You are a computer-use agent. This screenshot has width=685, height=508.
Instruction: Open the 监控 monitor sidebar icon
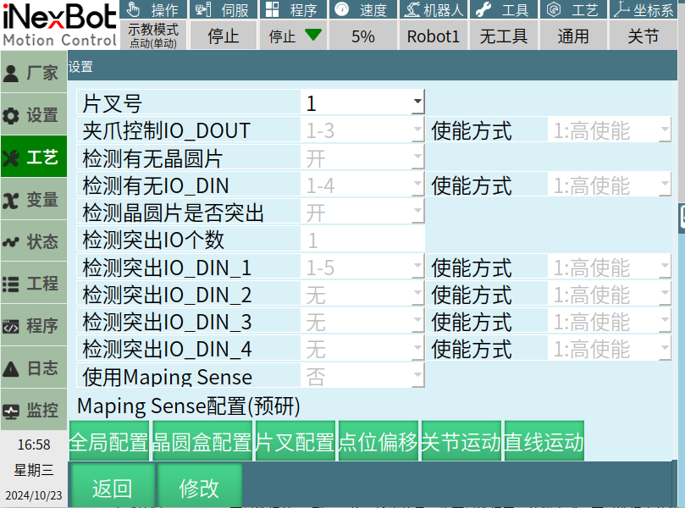coord(12,411)
